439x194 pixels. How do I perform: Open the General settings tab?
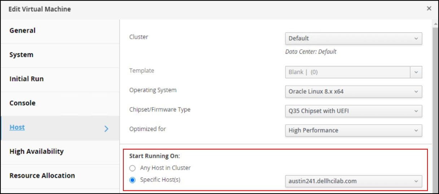tap(22, 31)
